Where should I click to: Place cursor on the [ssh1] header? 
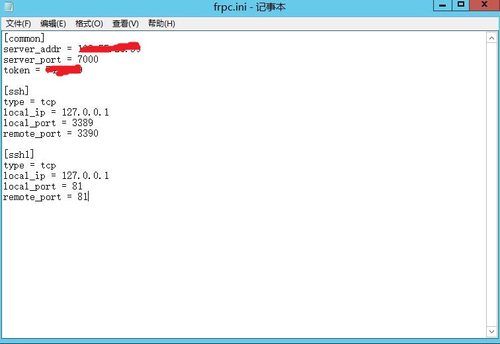click(x=19, y=155)
